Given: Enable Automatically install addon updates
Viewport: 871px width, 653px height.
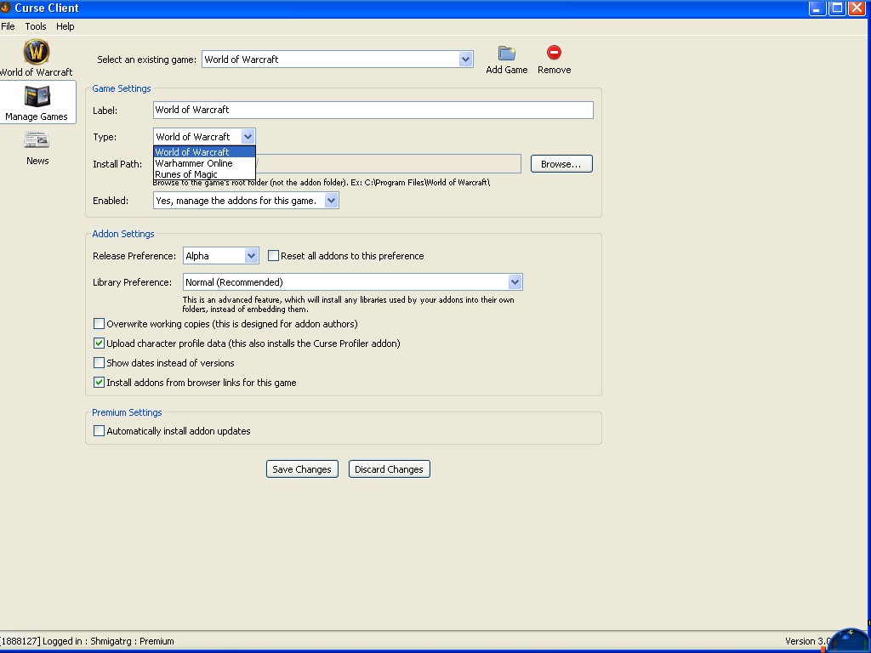Looking at the screenshot, I should coord(100,431).
